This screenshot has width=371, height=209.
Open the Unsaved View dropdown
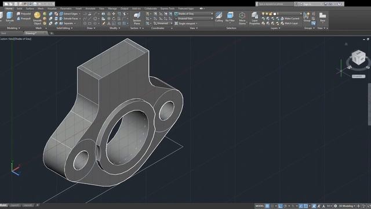(x=194, y=19)
